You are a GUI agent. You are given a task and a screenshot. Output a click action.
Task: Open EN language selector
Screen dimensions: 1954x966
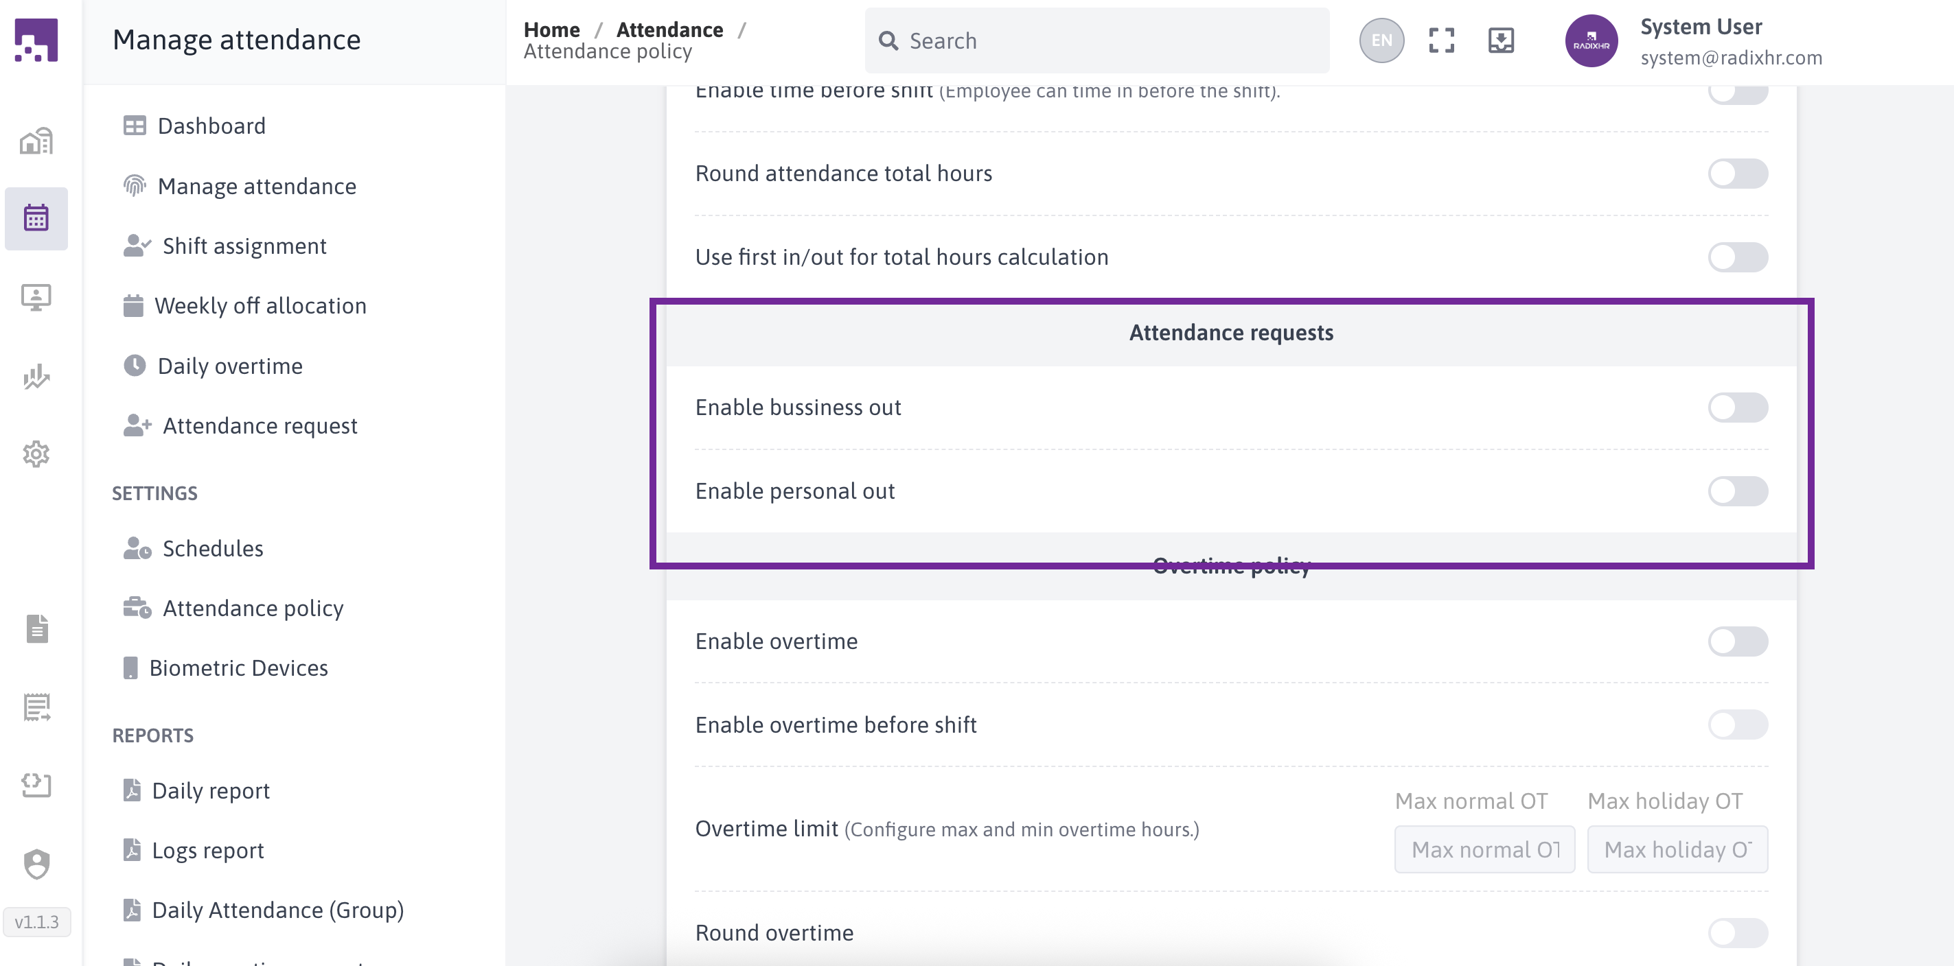[1381, 40]
